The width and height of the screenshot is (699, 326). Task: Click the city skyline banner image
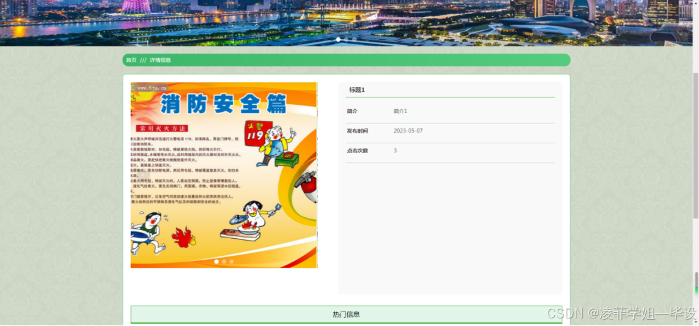[x=347, y=23]
